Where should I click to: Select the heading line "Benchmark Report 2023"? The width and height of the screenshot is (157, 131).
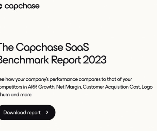click(x=53, y=60)
